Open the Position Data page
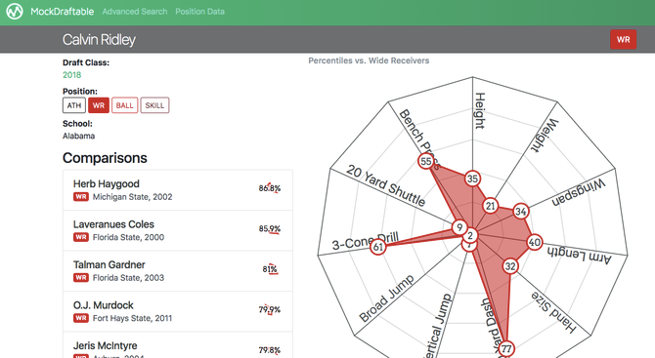The width and height of the screenshot is (655, 358). [x=199, y=12]
